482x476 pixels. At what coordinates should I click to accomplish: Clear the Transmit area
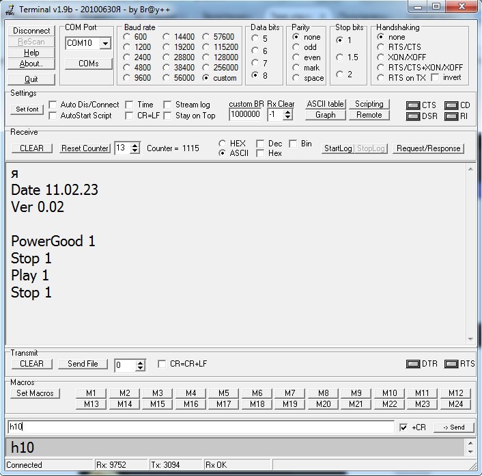coord(31,364)
